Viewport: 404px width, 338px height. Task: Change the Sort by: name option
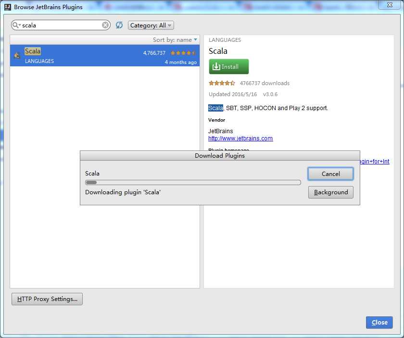(175, 40)
